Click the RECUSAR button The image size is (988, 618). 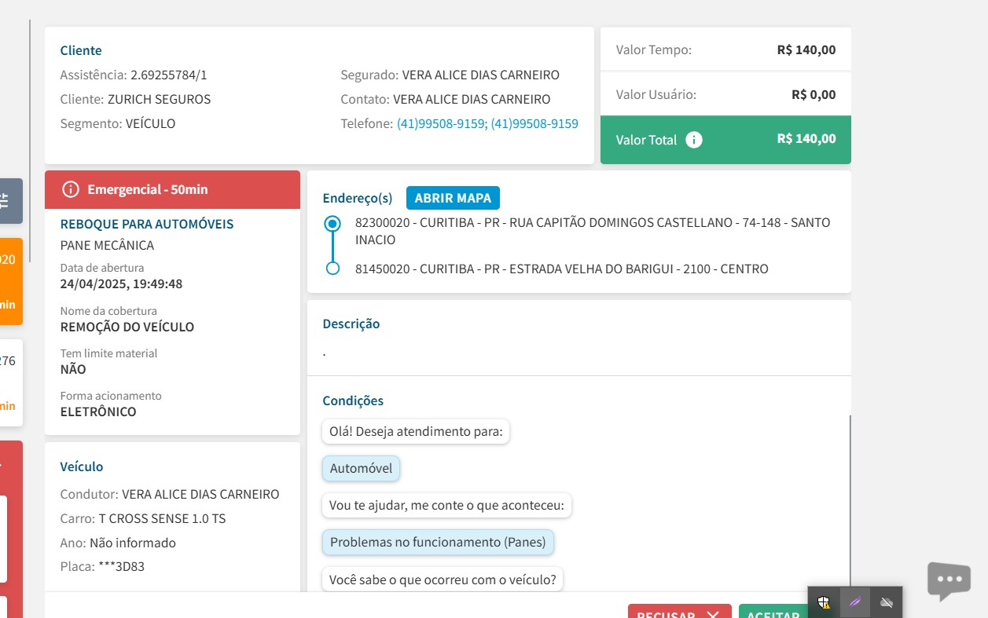679,612
